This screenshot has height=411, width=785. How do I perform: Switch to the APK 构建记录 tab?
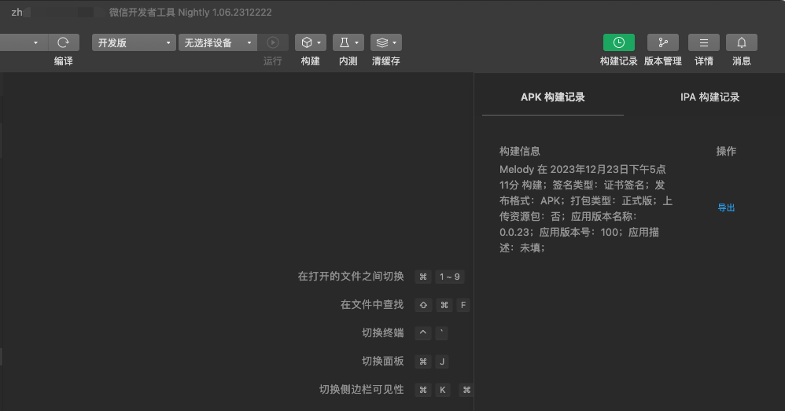[552, 97]
